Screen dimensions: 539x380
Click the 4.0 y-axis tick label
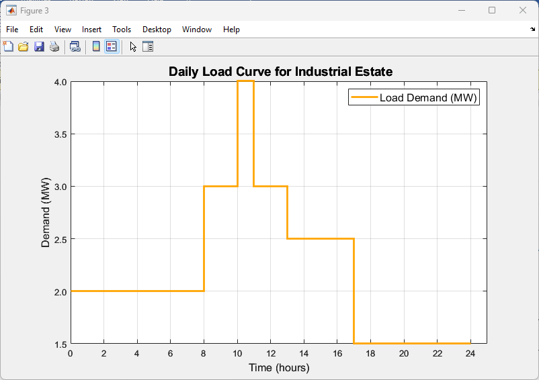pos(60,82)
